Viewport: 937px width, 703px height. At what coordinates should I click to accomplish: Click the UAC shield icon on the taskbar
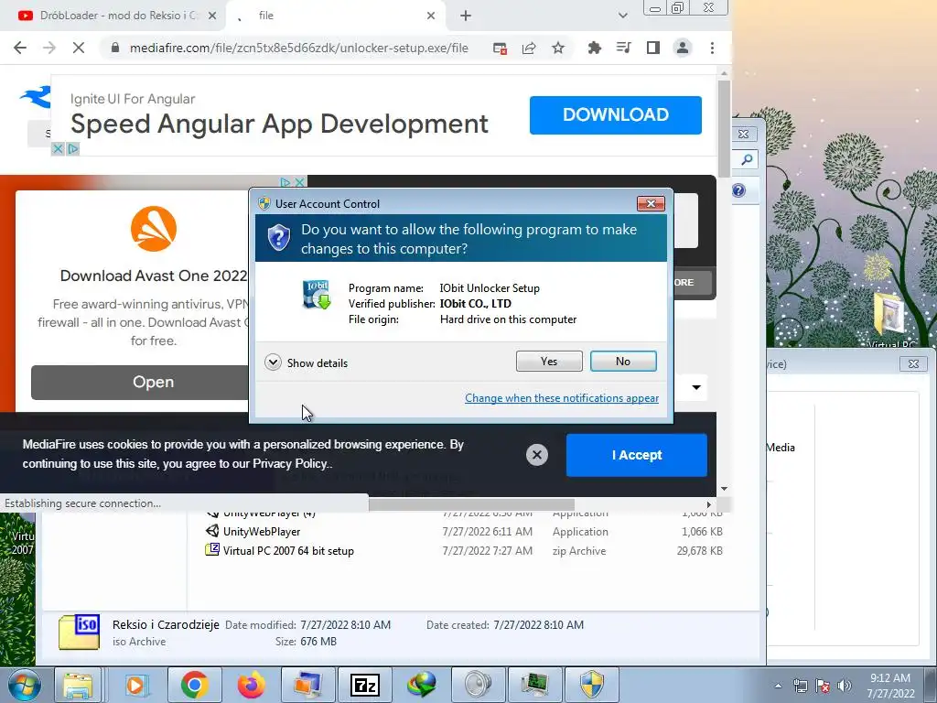pyautogui.click(x=592, y=685)
